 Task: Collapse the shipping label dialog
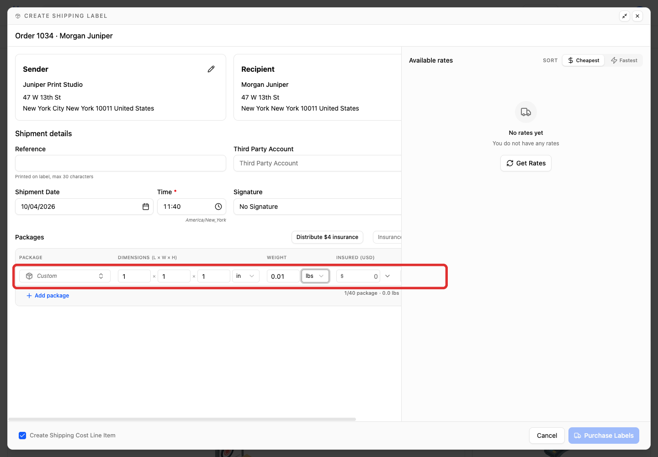[x=625, y=16]
